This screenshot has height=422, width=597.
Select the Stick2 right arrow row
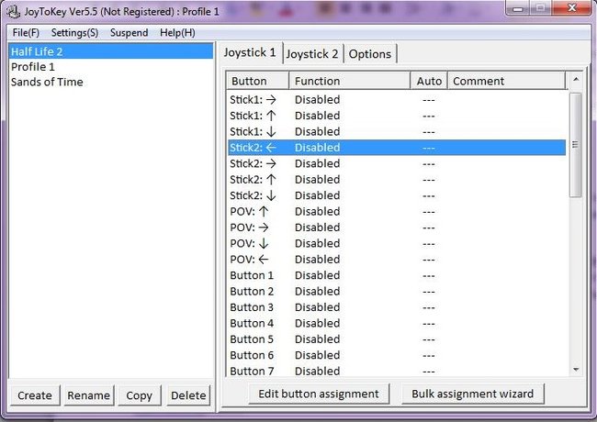coord(397,163)
